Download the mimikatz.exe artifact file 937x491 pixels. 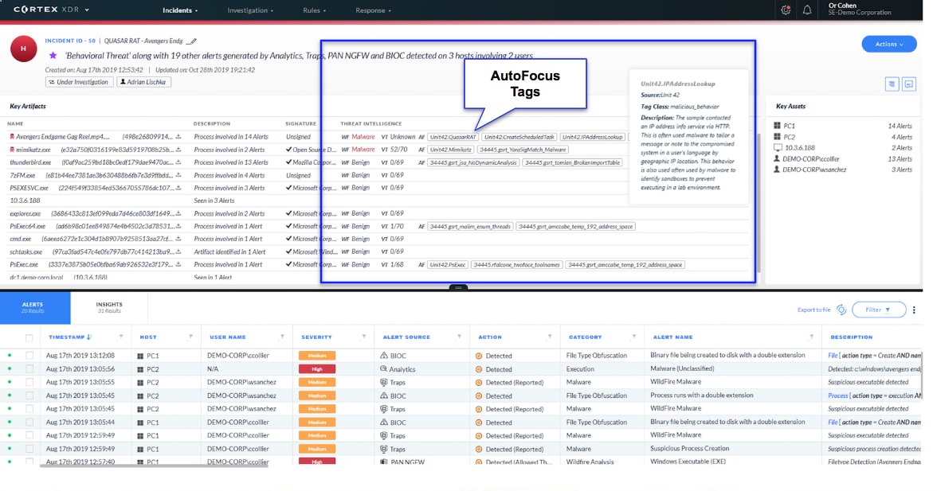click(x=178, y=150)
